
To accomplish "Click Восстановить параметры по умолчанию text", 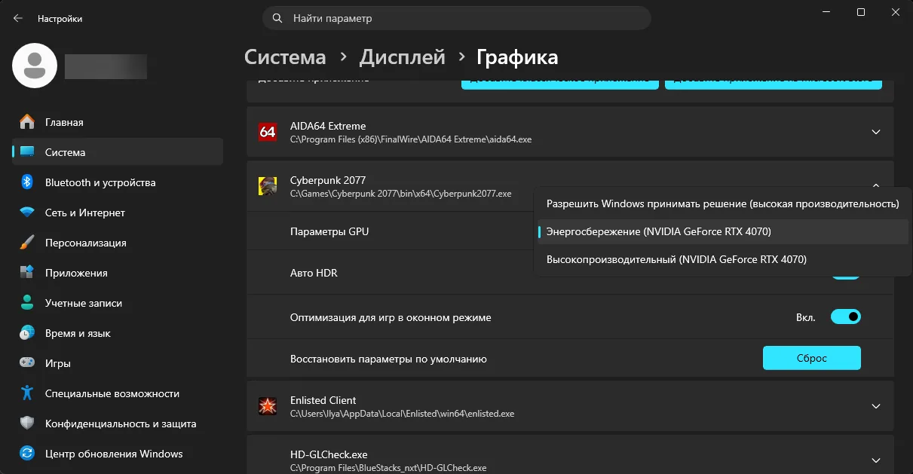I will pos(388,359).
